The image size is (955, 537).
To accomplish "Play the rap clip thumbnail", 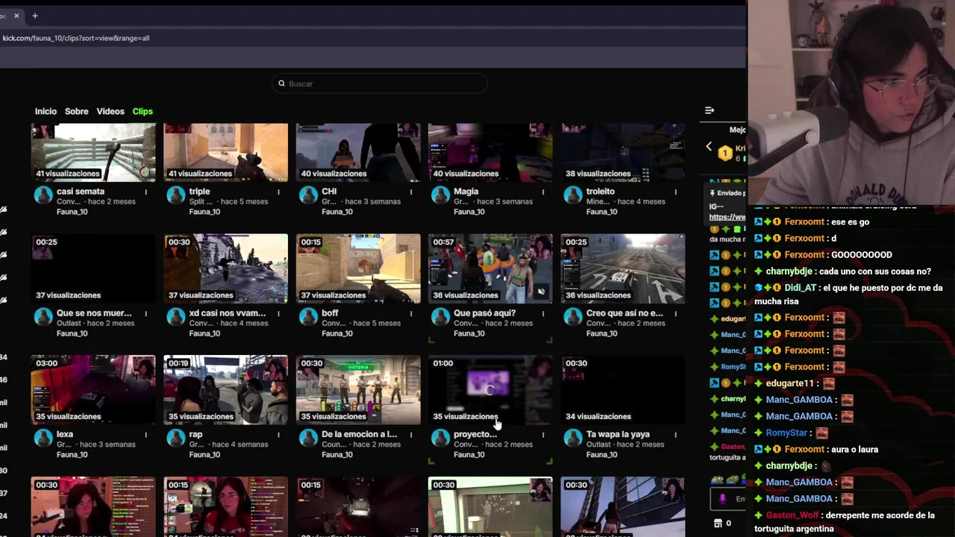I will [226, 390].
